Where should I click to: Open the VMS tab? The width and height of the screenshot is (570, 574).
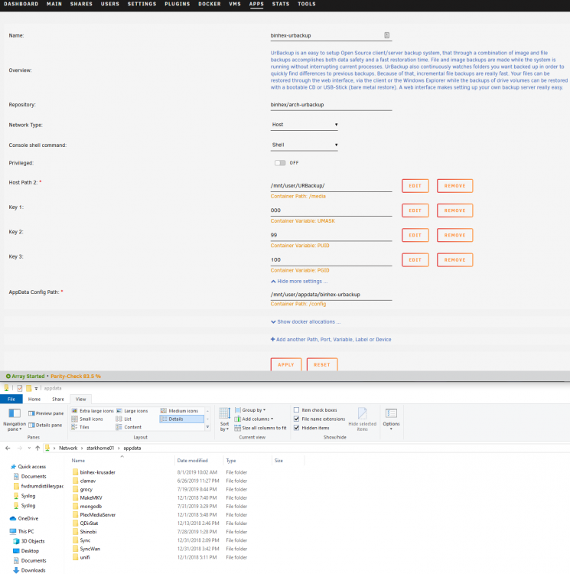point(235,4)
